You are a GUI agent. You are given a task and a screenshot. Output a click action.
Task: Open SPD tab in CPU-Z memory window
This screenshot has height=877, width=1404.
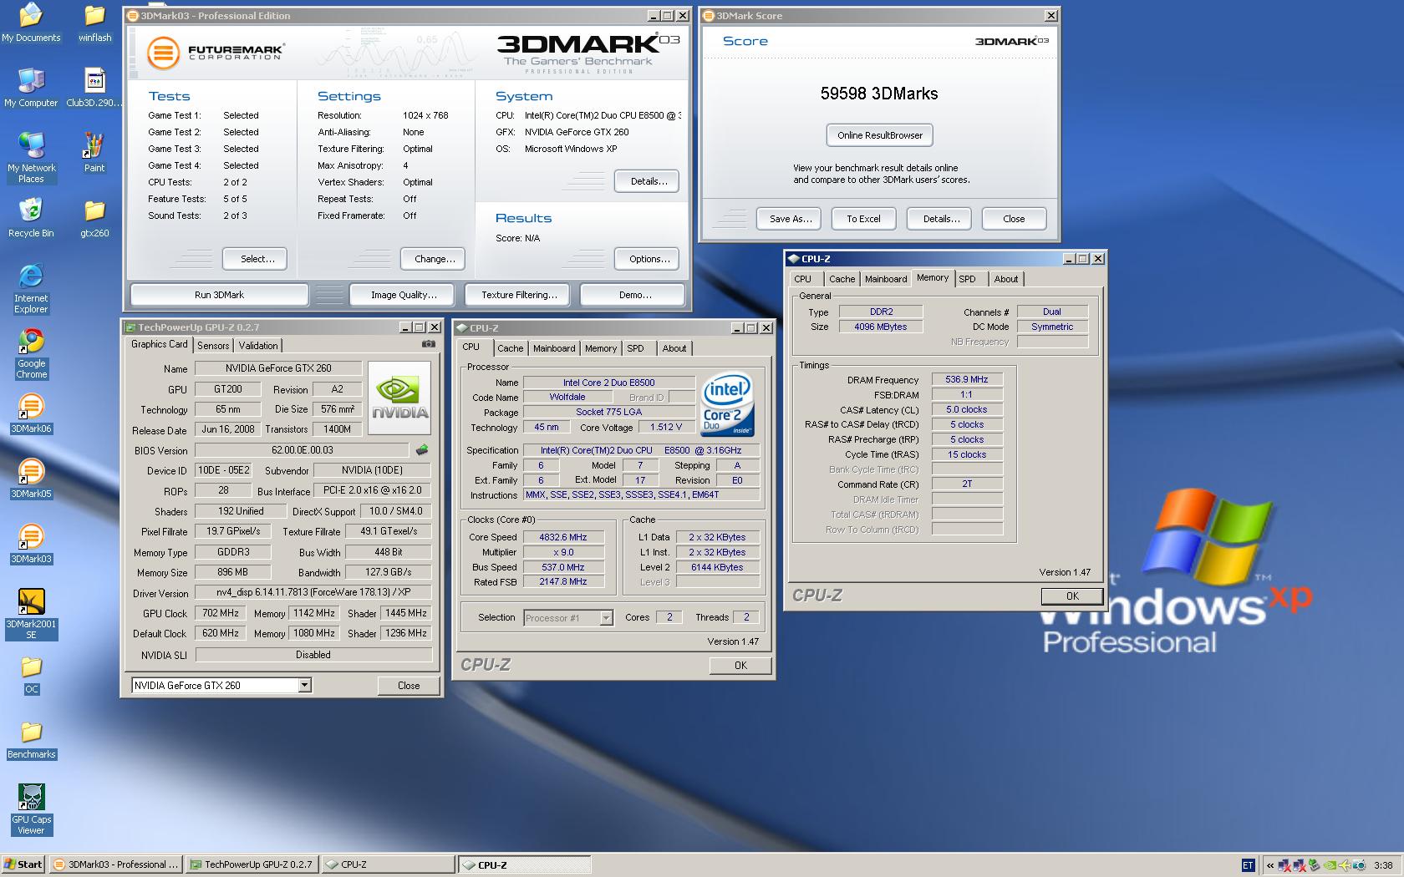pos(967,280)
